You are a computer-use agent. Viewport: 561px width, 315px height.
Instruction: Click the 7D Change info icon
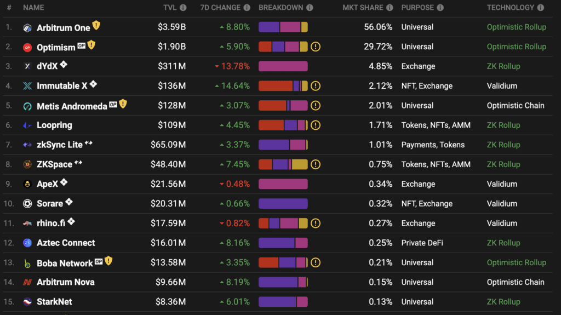tap(247, 8)
